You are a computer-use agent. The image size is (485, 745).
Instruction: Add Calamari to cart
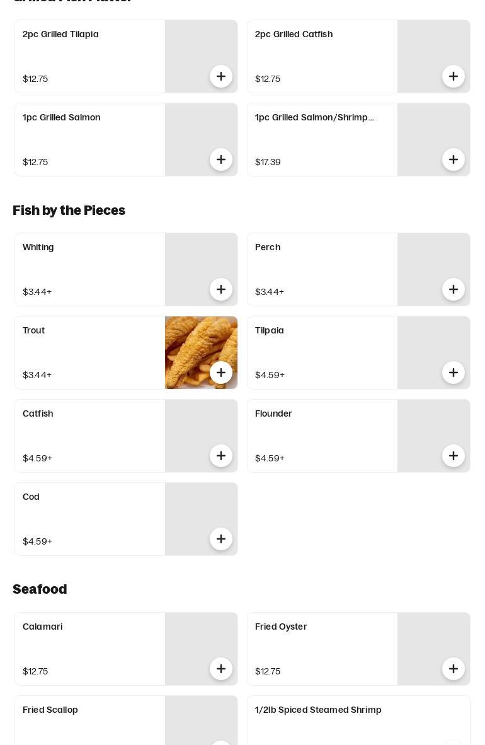[221, 669]
